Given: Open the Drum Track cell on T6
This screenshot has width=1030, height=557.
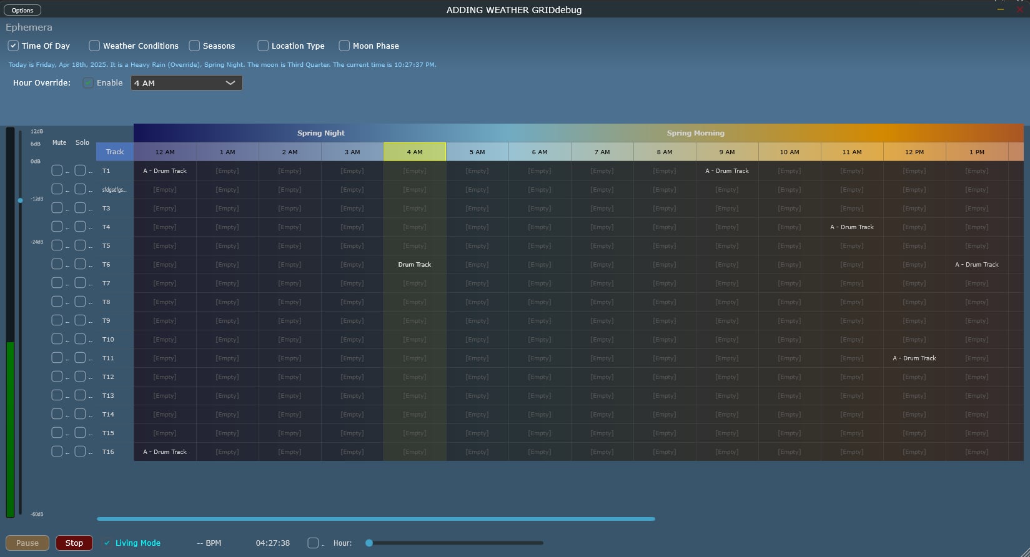Looking at the screenshot, I should click(x=415, y=264).
